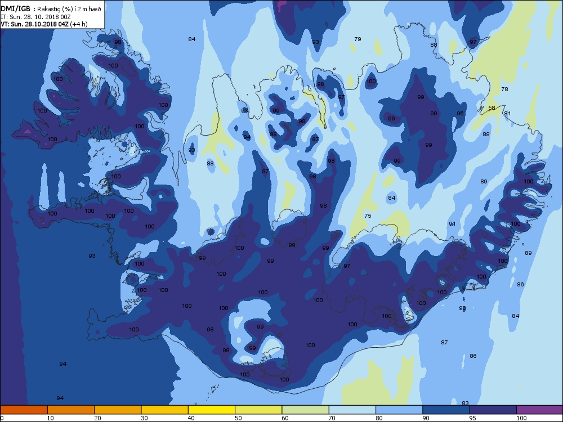Select the light green 60–70 legend swatch
The height and width of the screenshot is (422, 563).
click(x=306, y=410)
